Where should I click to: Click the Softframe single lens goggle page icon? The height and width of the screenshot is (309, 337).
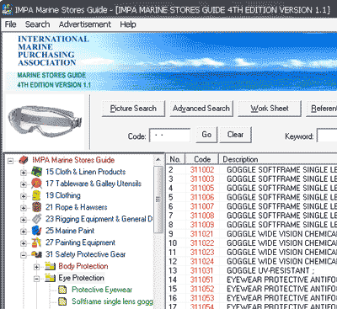62,301
